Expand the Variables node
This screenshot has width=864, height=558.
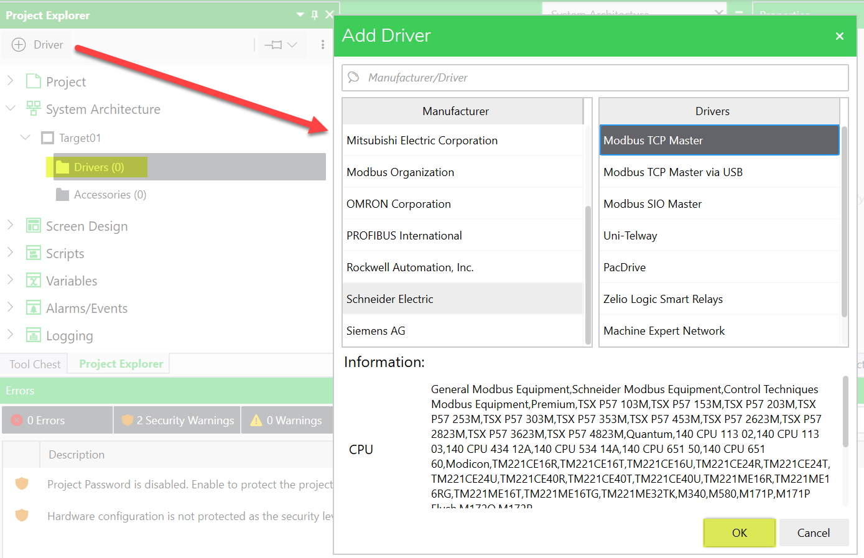10,280
